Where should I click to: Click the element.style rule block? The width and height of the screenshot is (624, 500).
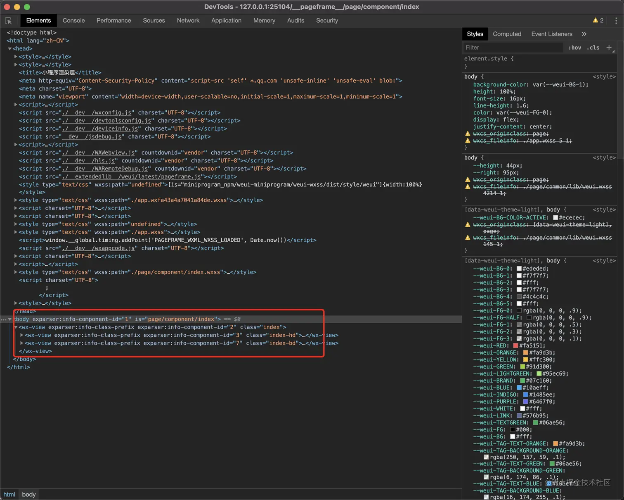point(539,62)
